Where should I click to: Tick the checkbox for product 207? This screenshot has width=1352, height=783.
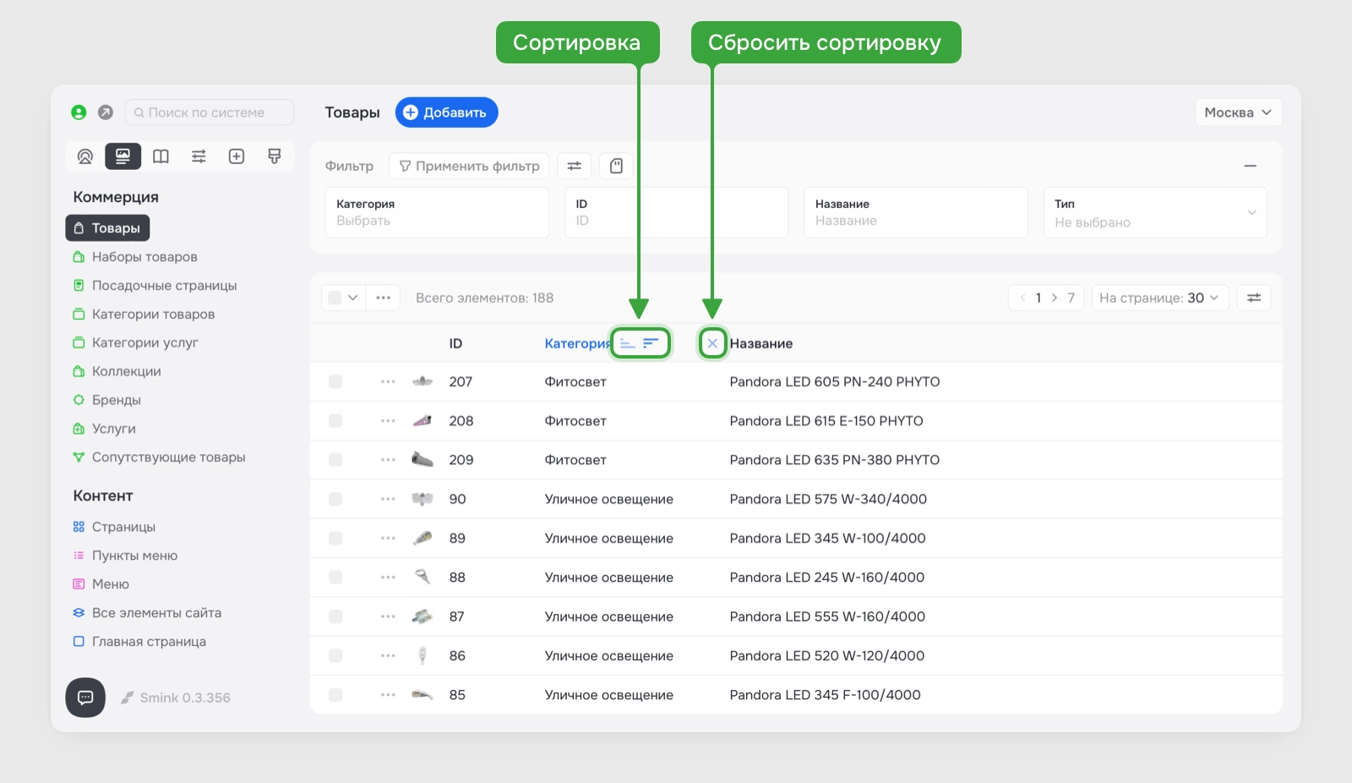[335, 382]
